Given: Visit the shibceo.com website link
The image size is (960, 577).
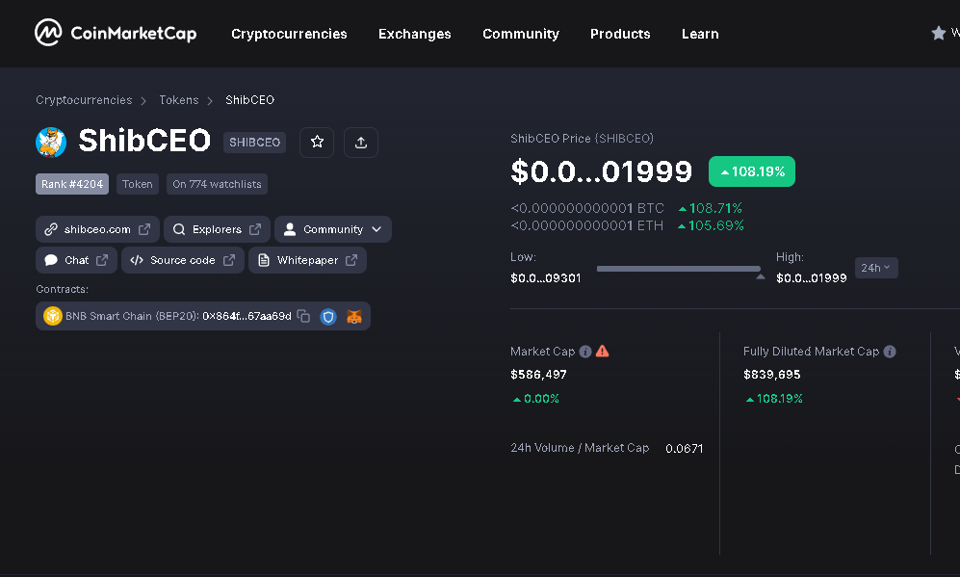Looking at the screenshot, I should point(96,228).
